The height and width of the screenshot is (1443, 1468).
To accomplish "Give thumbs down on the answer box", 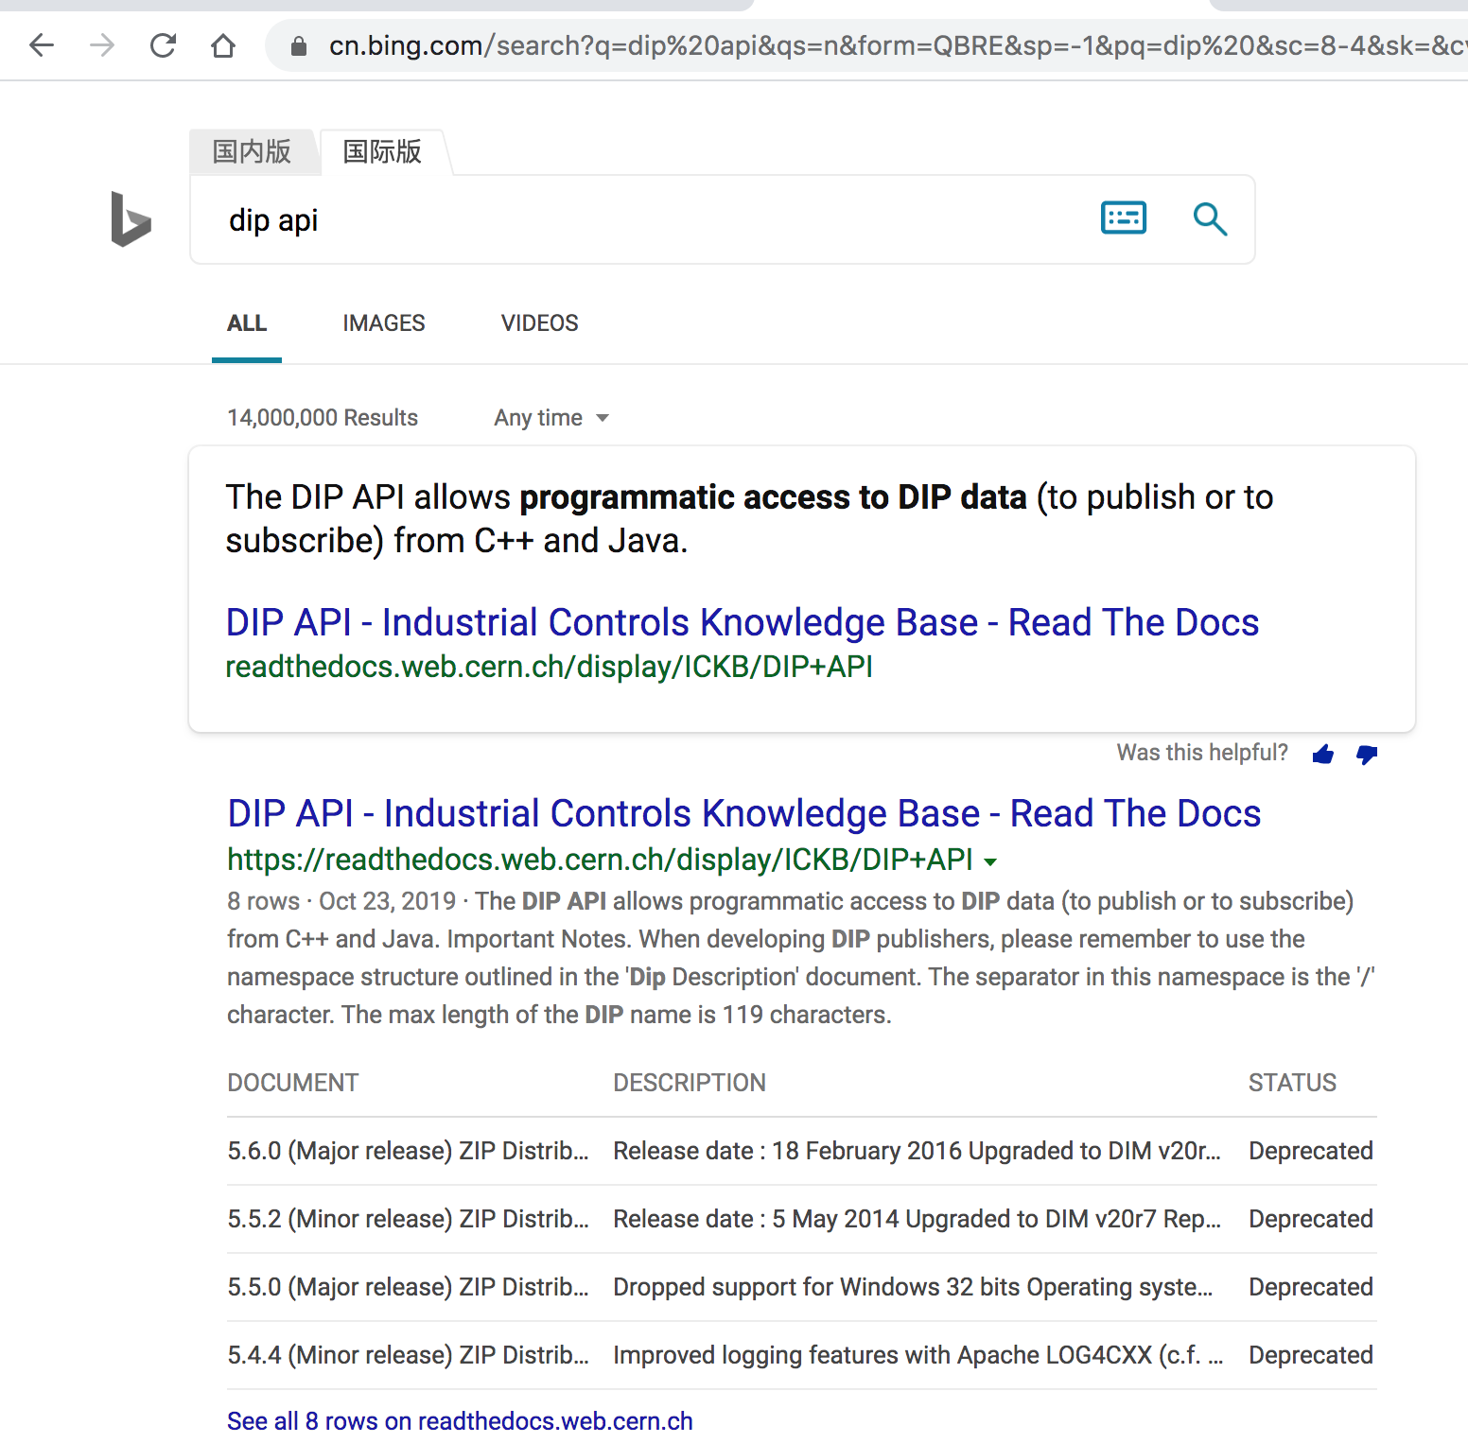I will (1366, 755).
